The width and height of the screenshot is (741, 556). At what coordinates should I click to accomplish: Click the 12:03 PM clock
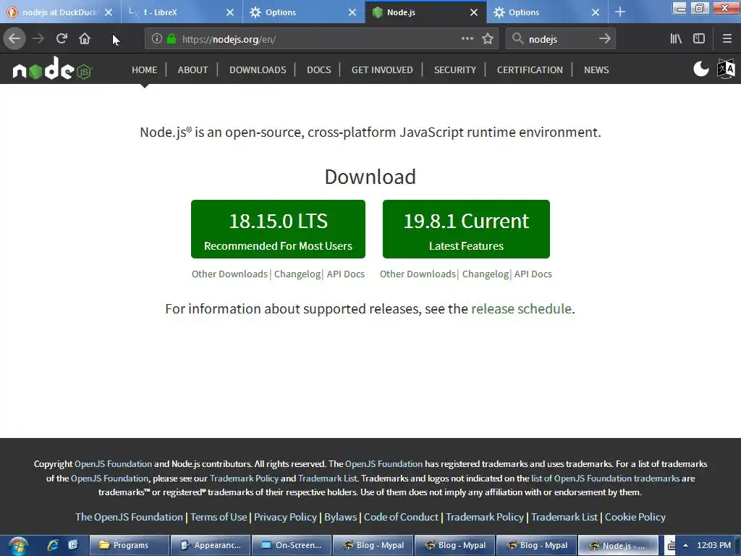714,546
